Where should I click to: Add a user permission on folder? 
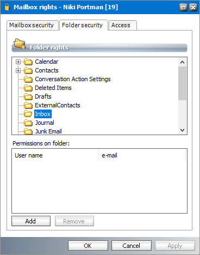tap(31, 221)
